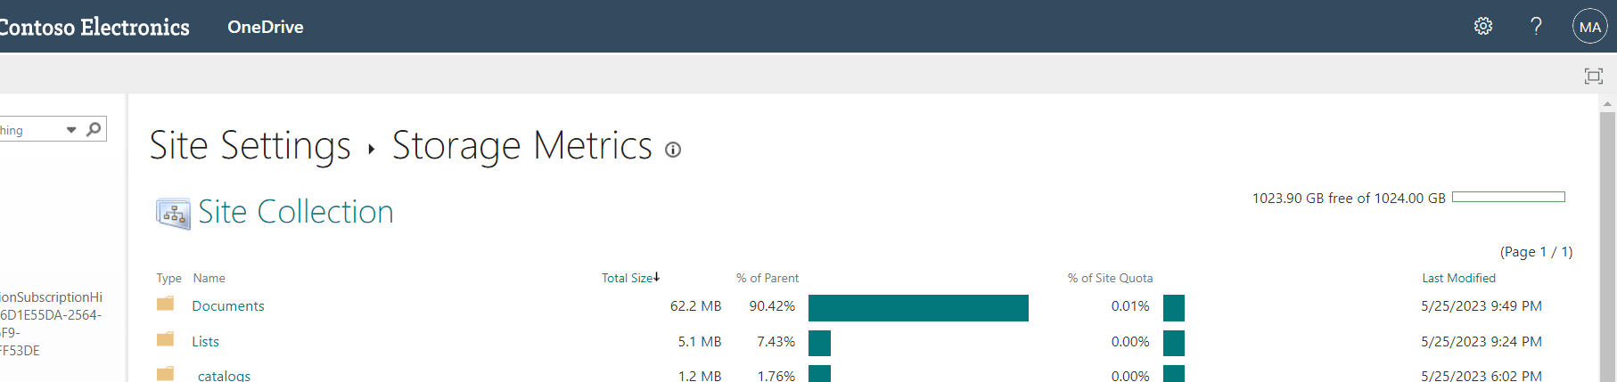Click the storage quota usage bar

[x=1508, y=197]
